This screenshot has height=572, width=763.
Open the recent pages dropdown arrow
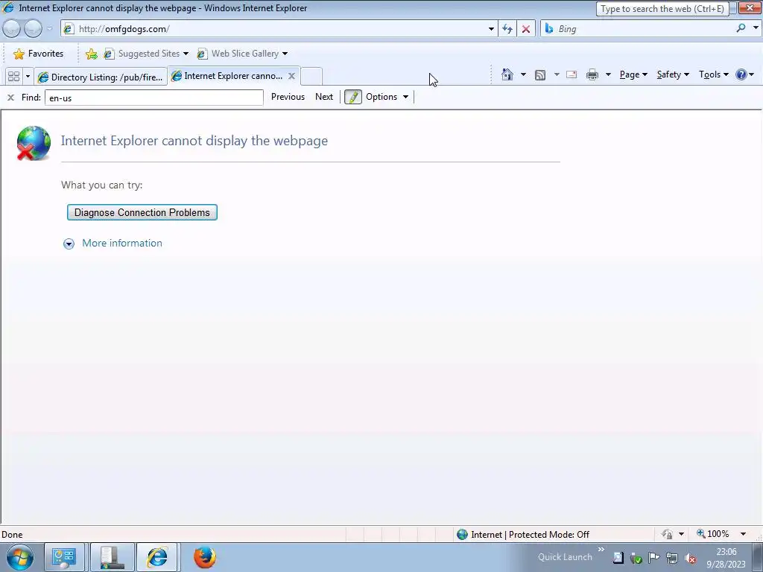coord(49,29)
